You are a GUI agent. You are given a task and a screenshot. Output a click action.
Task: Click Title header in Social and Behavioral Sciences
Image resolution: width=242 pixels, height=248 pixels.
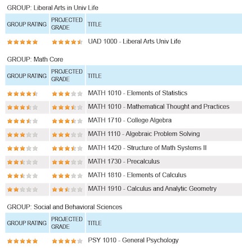point(95,223)
